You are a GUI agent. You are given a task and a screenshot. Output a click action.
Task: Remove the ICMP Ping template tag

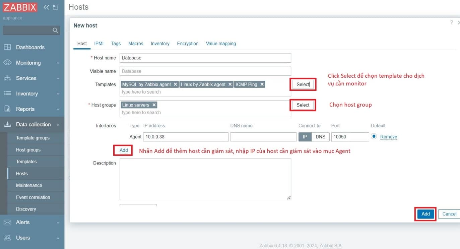[x=262, y=84]
